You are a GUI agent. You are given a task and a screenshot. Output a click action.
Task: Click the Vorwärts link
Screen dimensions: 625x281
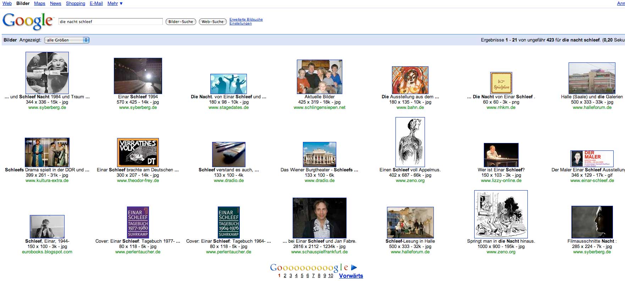click(351, 276)
